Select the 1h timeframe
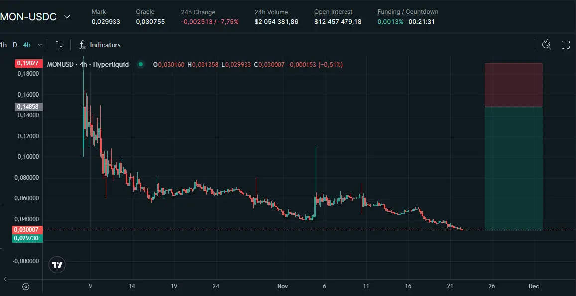Viewport: 576px width, 296px height. 3,45
